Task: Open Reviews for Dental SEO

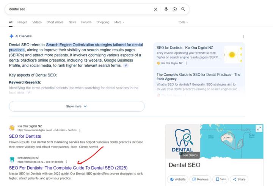Action: 200,180
